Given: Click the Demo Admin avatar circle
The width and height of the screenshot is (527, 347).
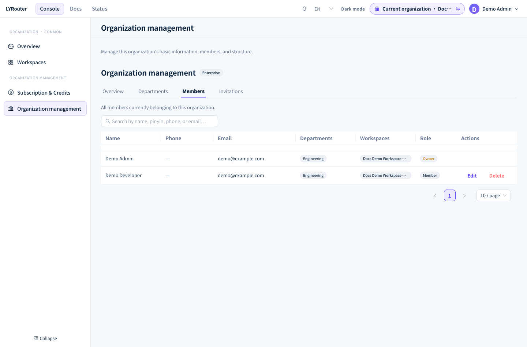Looking at the screenshot, I should [x=474, y=9].
